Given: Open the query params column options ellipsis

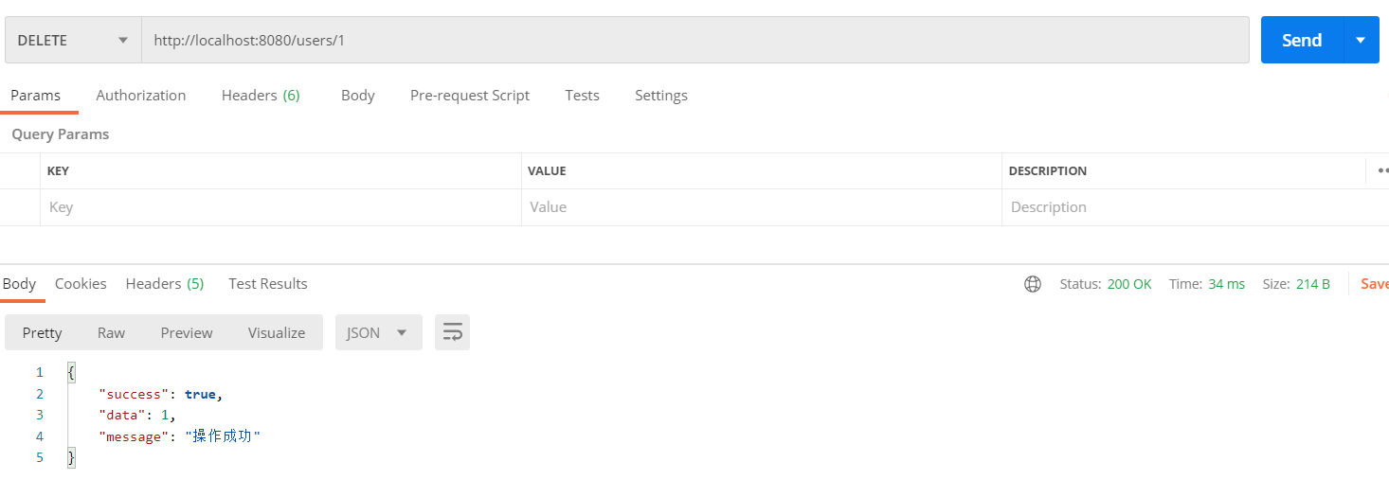Looking at the screenshot, I should click(x=1382, y=170).
